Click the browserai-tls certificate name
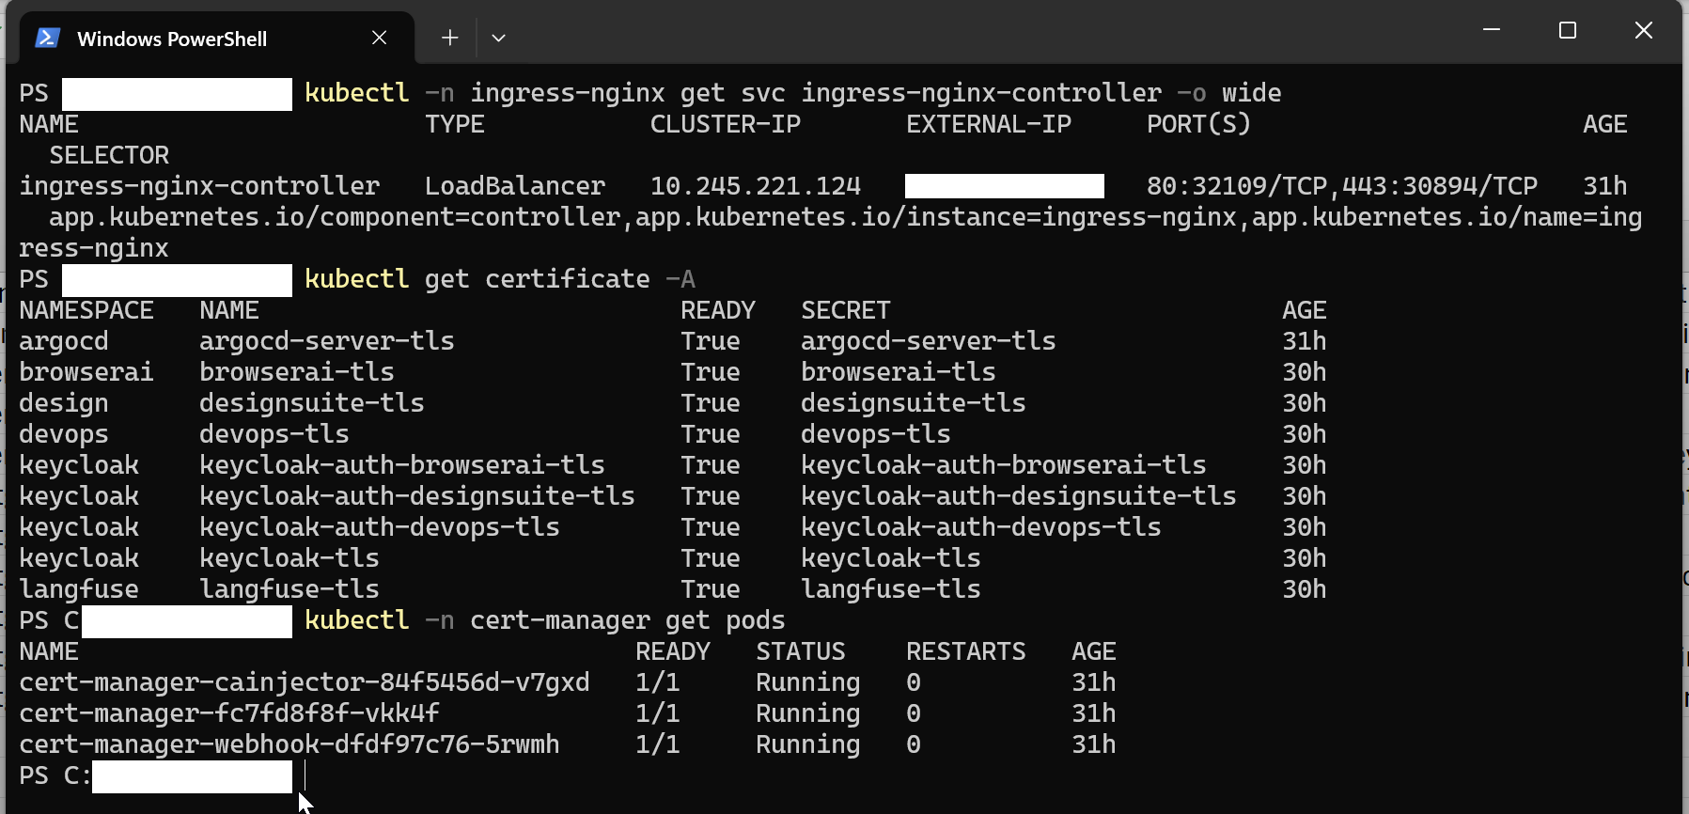This screenshot has width=1689, height=814. 297,372
